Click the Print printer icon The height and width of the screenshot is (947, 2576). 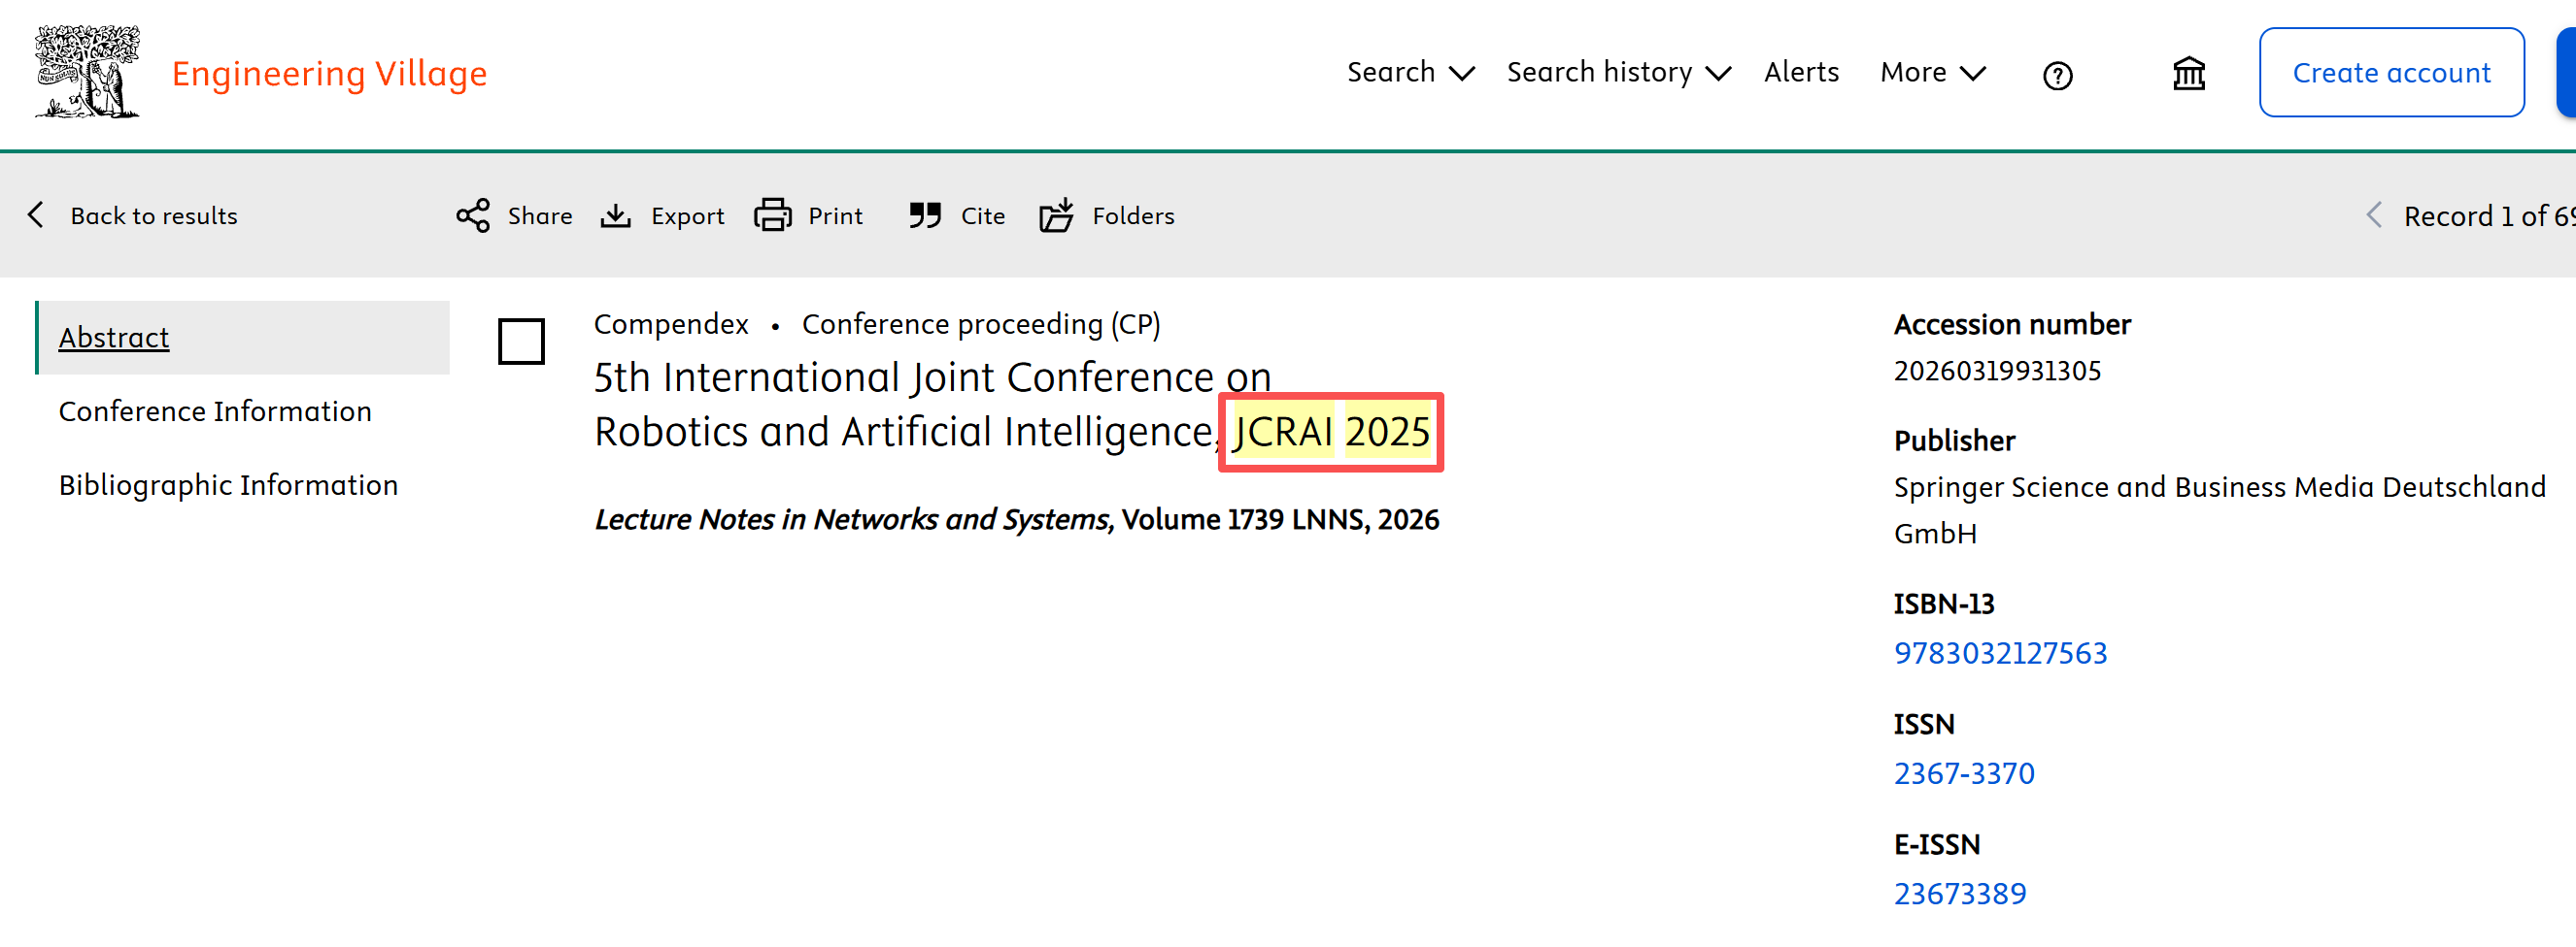(x=772, y=215)
